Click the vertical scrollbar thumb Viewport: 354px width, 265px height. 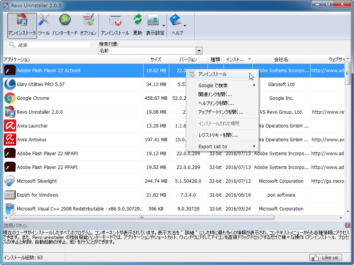click(347, 73)
